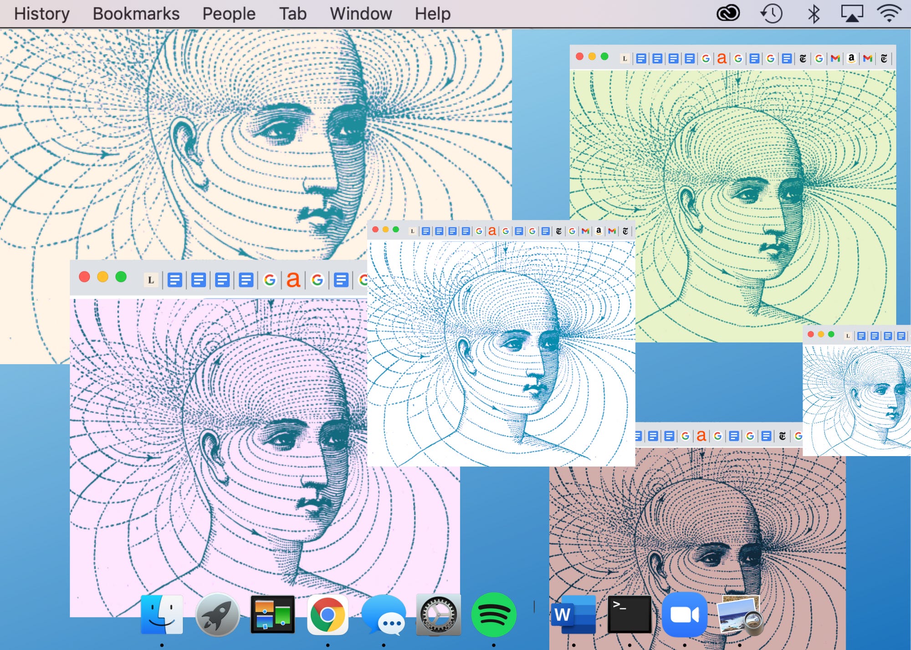Select first NYT tab in green window
Screen dimensions: 911x650
pos(803,58)
